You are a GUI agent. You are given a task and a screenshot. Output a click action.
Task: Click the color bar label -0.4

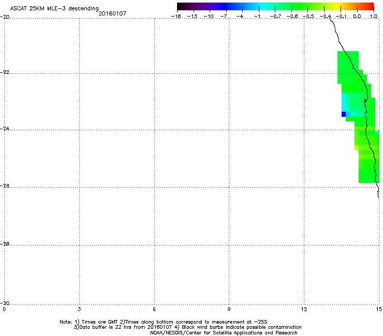[x=325, y=17]
